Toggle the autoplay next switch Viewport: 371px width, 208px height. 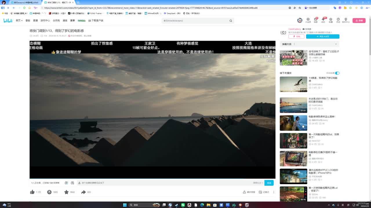pyautogui.click(x=337, y=73)
